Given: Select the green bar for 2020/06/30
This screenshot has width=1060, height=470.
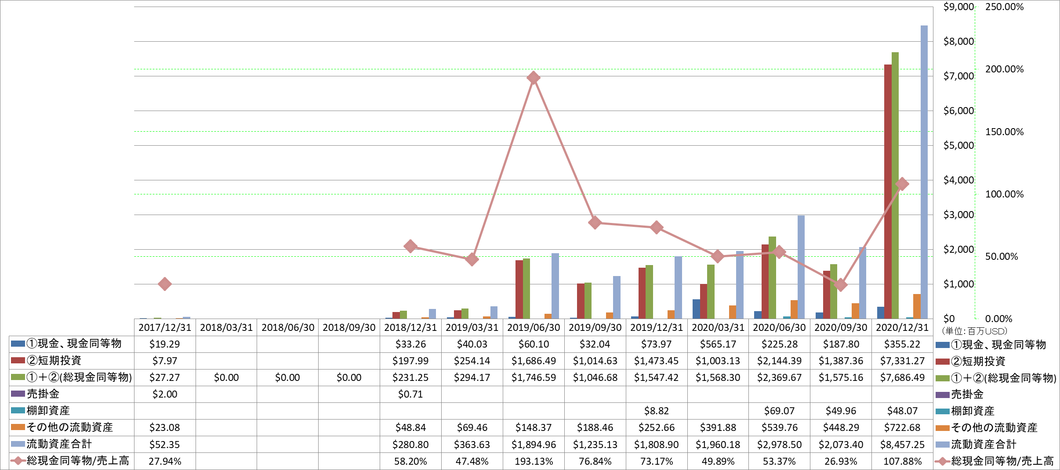Looking at the screenshot, I should point(772,277).
